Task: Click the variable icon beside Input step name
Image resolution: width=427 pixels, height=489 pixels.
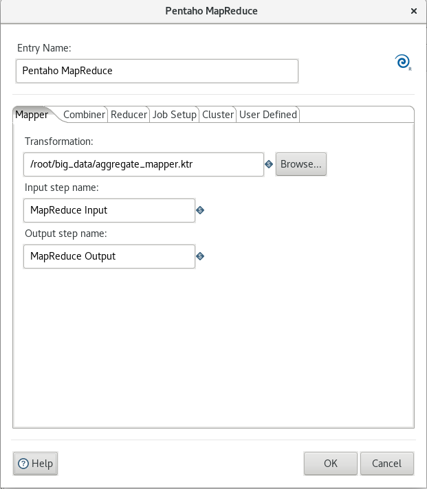Action: tap(200, 210)
